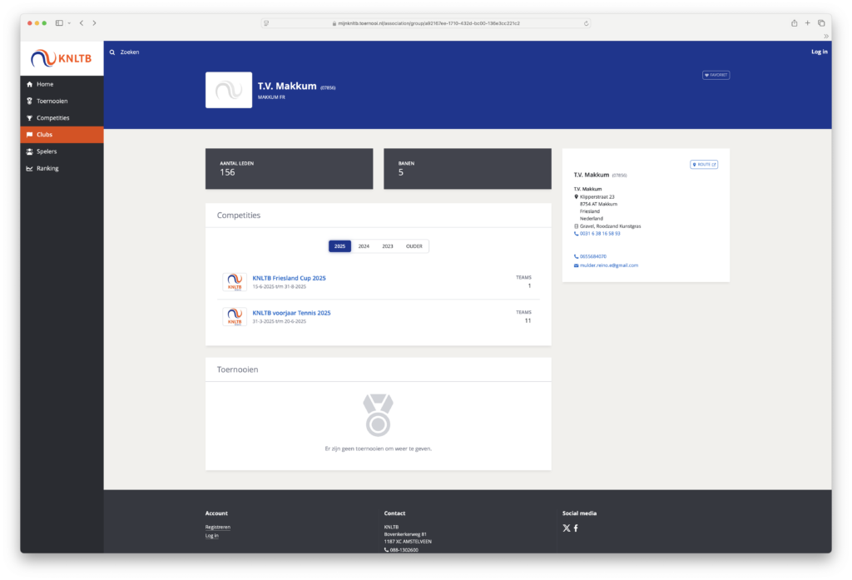The width and height of the screenshot is (852, 580).
Task: Click the Zoeken search field
Action: point(130,52)
